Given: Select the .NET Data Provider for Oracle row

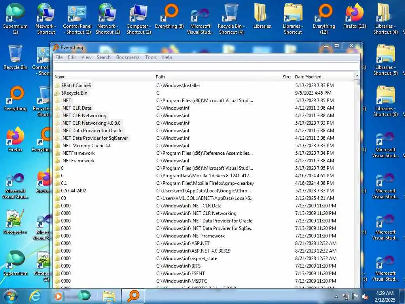Looking at the screenshot, I should [x=204, y=130].
